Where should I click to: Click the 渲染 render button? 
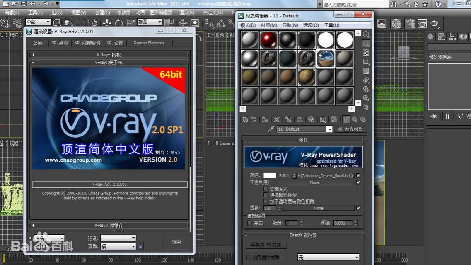tap(176, 242)
